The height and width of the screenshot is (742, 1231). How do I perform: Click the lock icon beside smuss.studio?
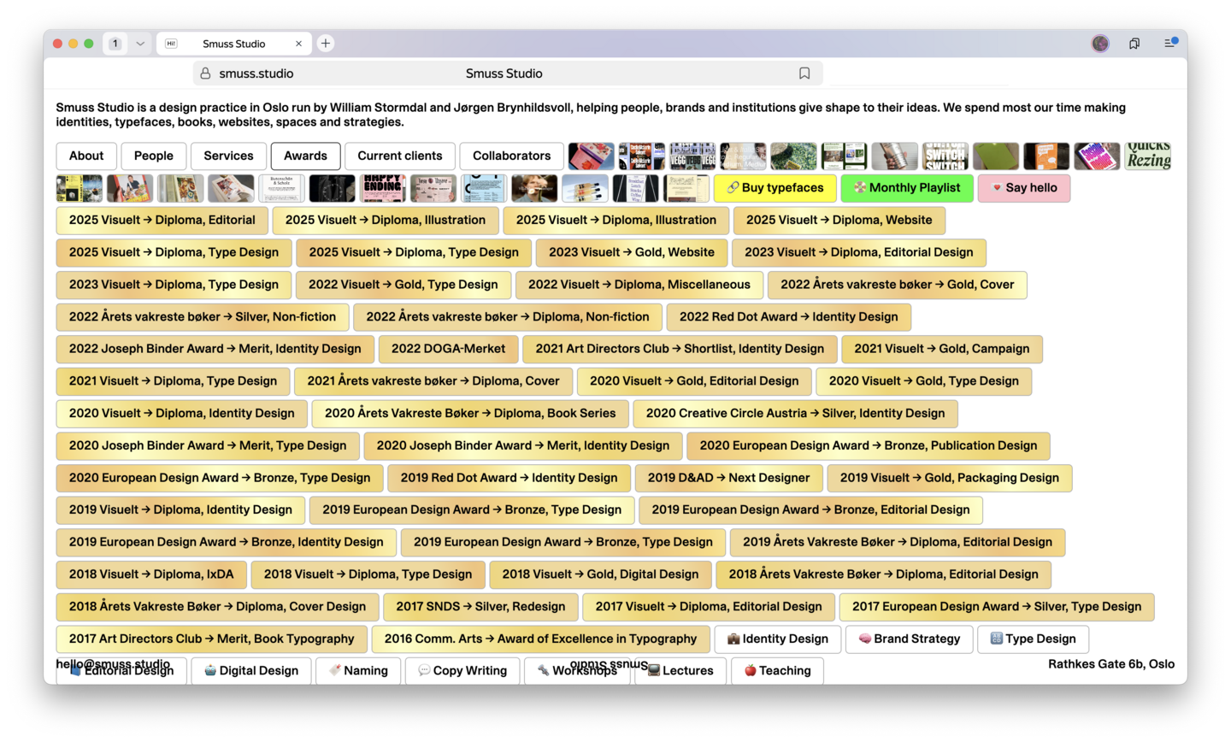(205, 74)
